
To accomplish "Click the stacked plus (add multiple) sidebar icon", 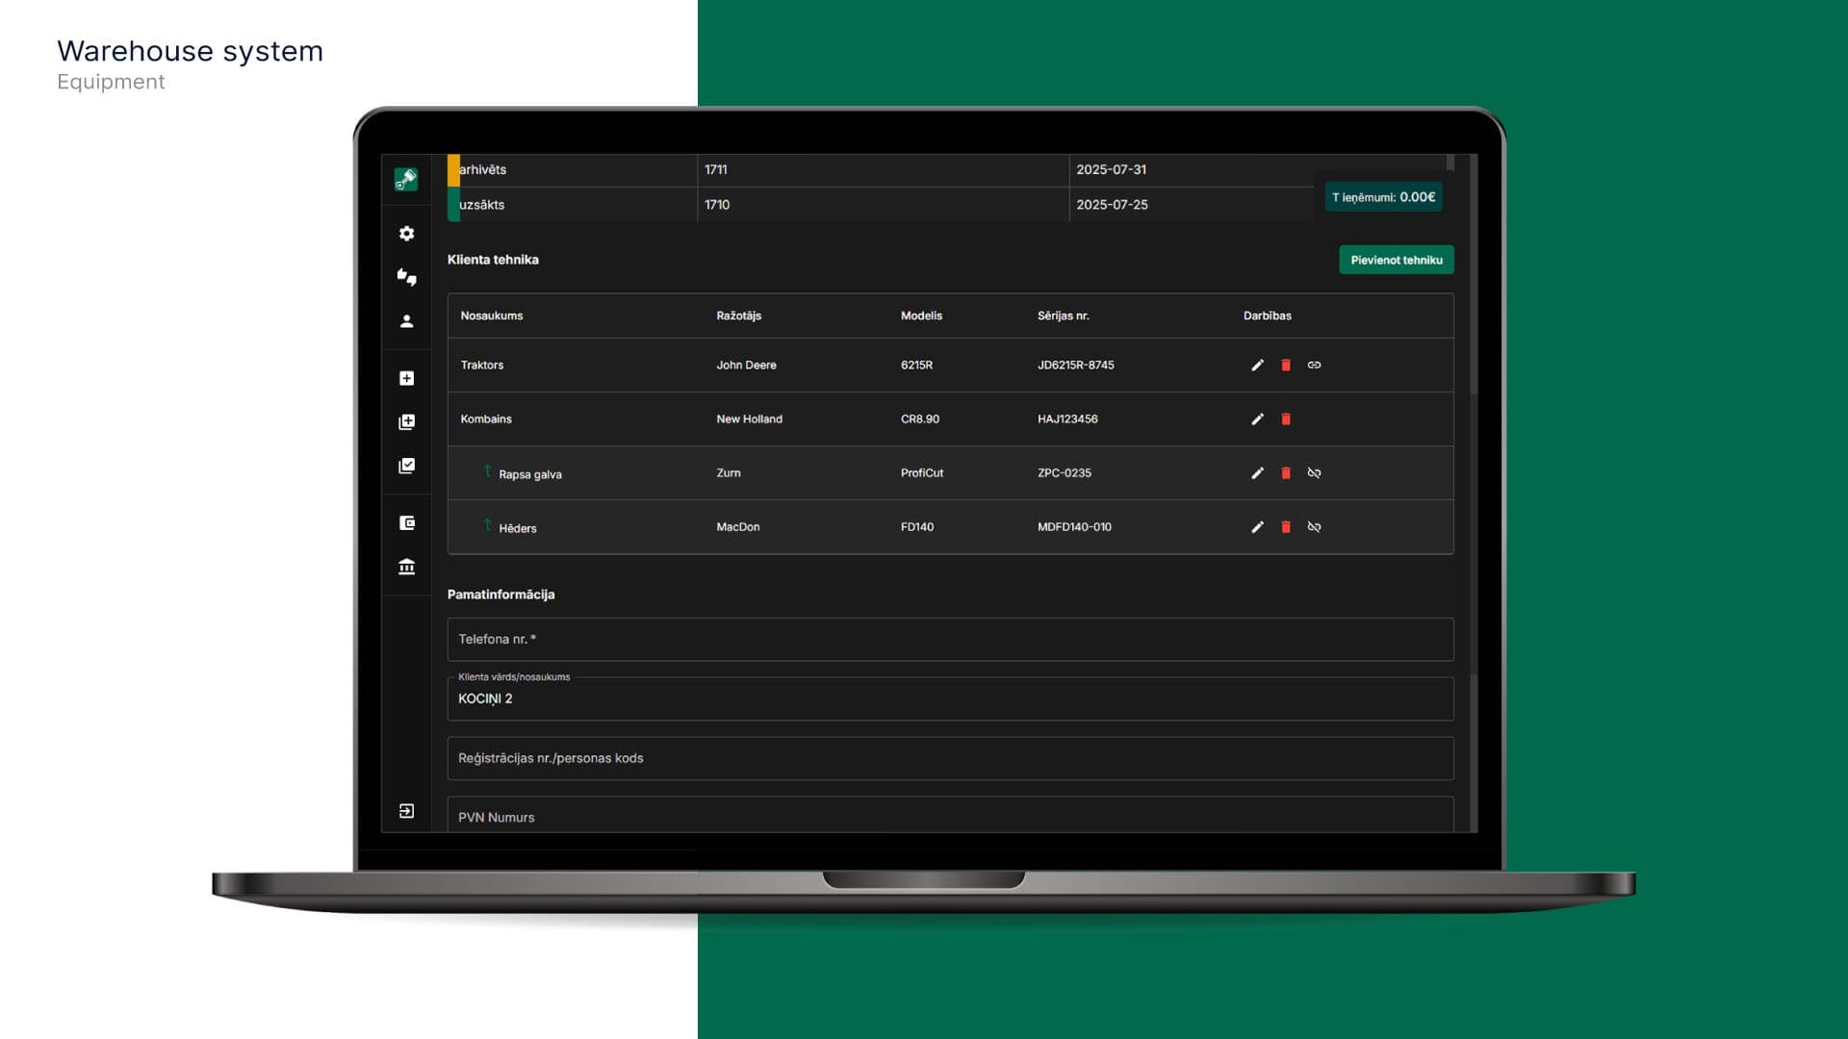I will [x=406, y=422].
